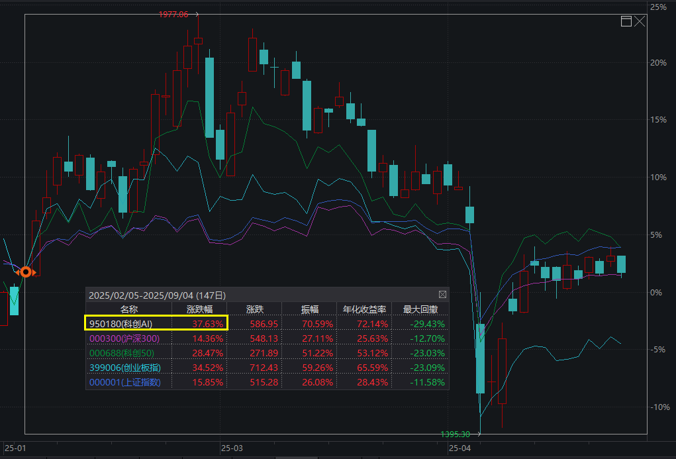Viewport: 676px width, 459px height.
Task: Maximize the interval selection frame
Action: point(626,21)
